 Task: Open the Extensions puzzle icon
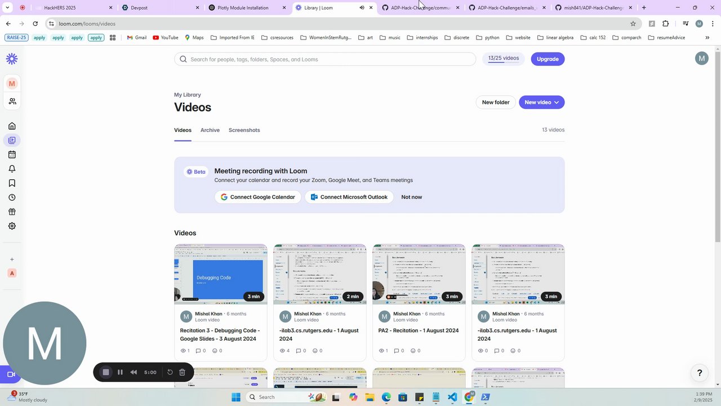(665, 24)
